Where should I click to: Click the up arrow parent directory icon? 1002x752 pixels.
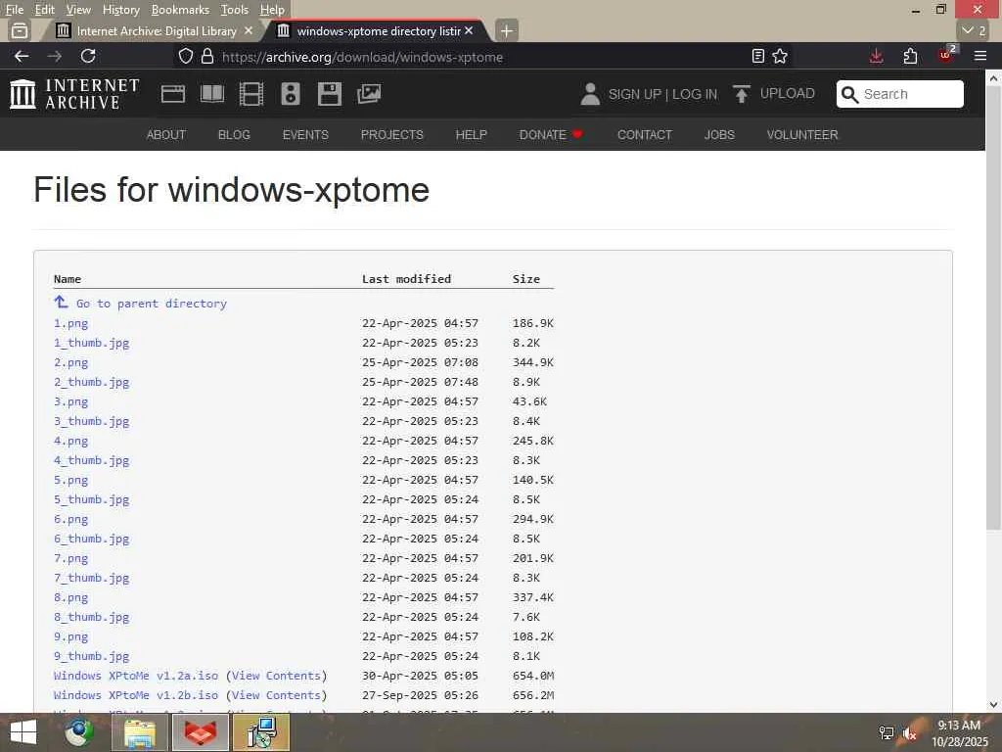61,302
